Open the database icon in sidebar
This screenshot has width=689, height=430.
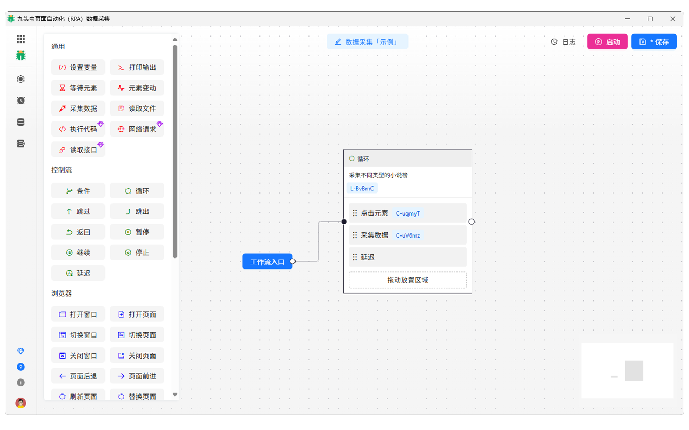pos(20,122)
